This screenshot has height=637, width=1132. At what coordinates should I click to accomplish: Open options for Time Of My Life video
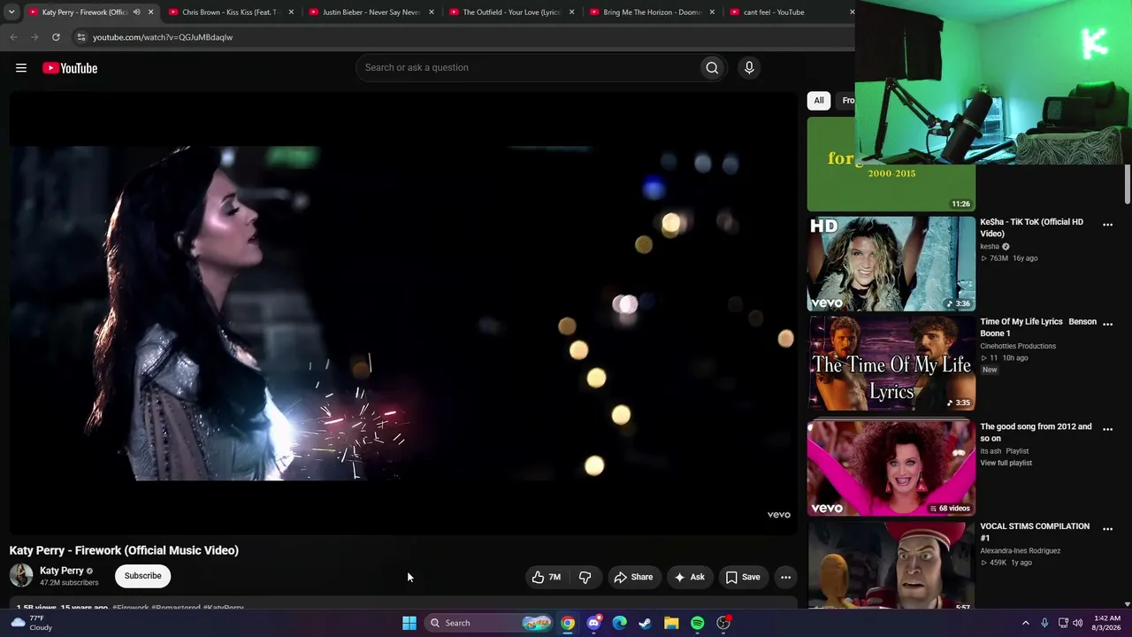coord(1107,324)
